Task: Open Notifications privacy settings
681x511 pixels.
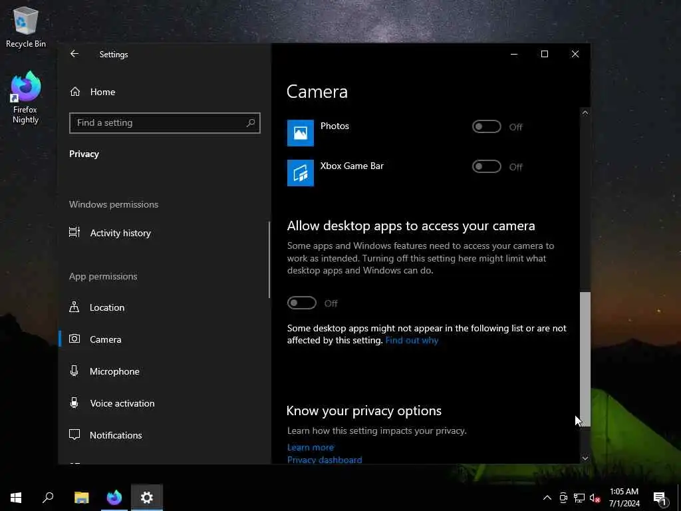Action: (116, 435)
